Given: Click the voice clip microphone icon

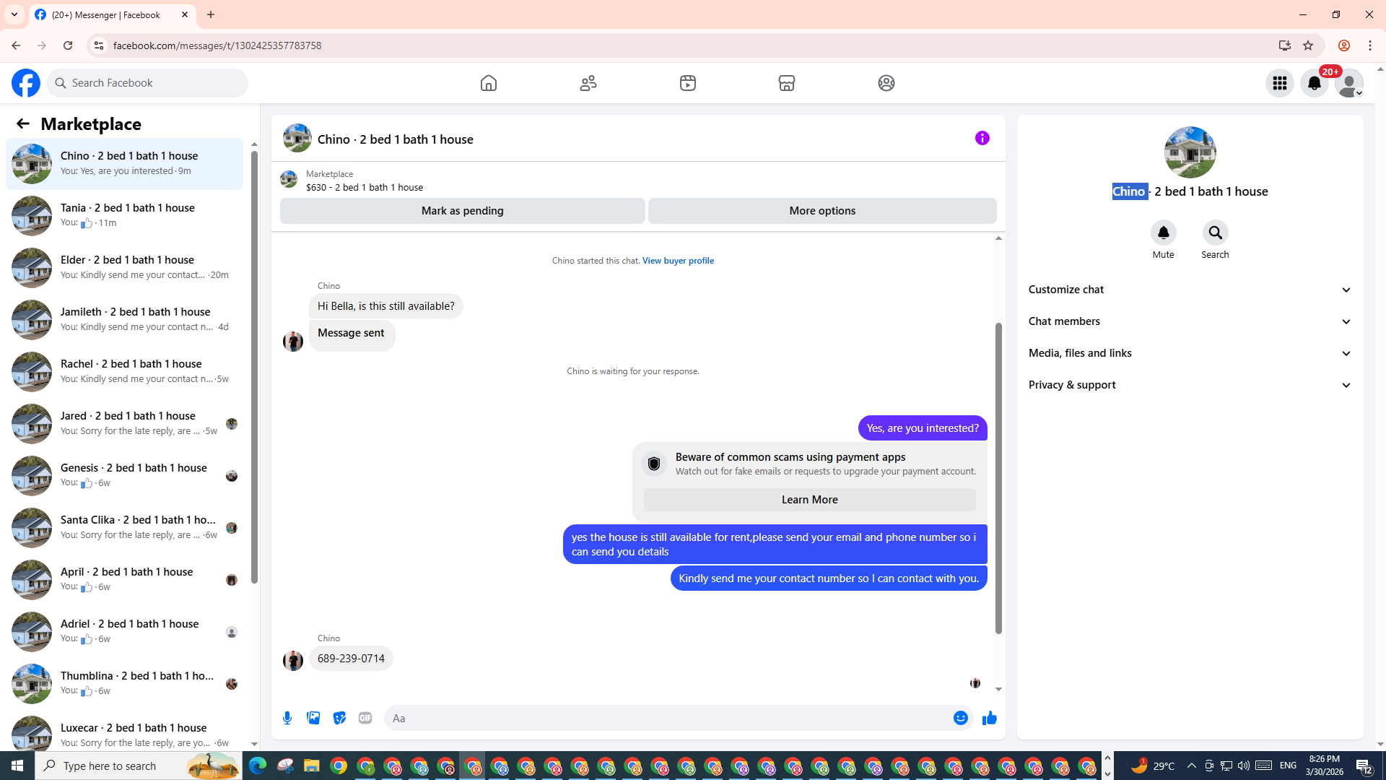Looking at the screenshot, I should tap(287, 718).
